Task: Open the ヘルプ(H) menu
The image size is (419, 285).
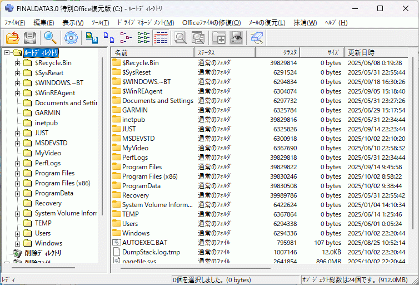Action: click(336, 23)
